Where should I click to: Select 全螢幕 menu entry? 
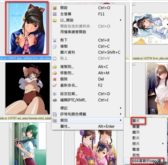point(88,14)
